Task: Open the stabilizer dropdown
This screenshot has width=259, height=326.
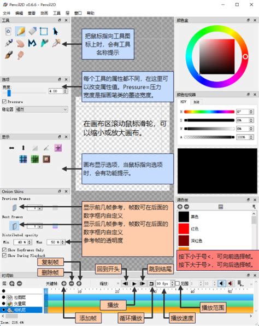Action: [x=42, y=109]
